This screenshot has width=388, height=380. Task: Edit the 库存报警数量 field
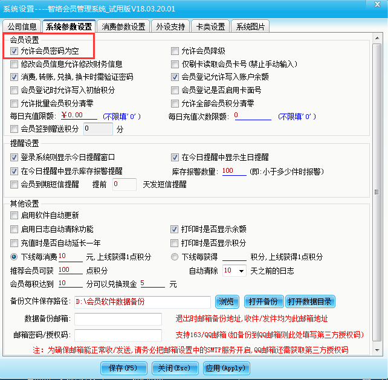(234, 171)
